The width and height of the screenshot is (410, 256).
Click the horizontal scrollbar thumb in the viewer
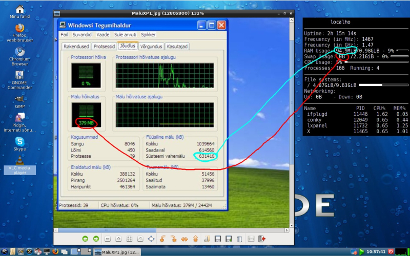107,230
